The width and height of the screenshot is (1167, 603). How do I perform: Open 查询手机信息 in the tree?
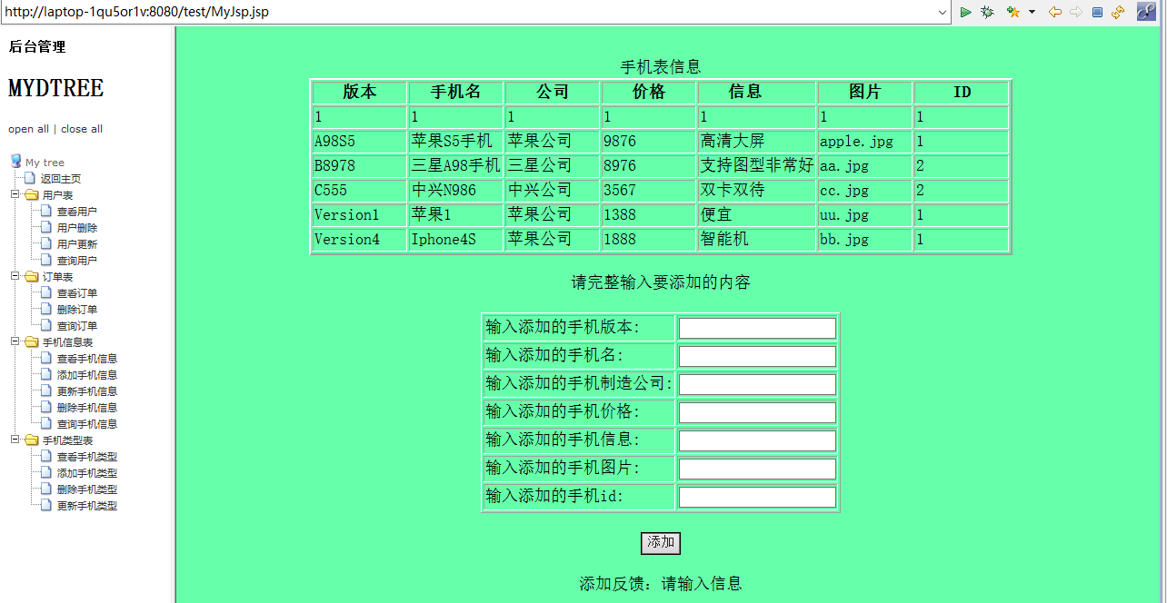tap(87, 424)
